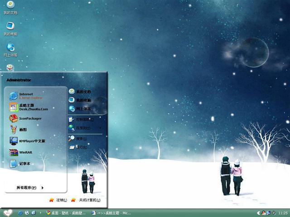Screen dimensions: 290x217
Task: Launch Internet Explorer from the Start menu
Action: [x=26, y=96]
